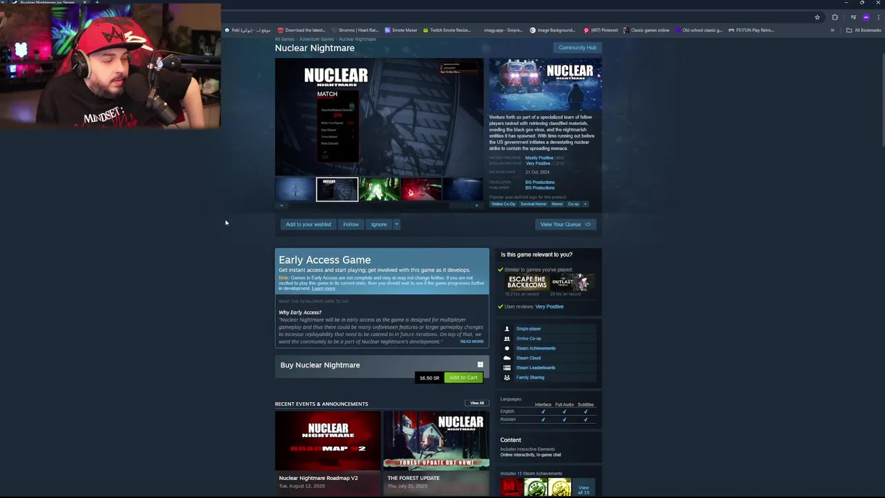The width and height of the screenshot is (885, 498).
Task: Open the PS1FUN Play Retro bookmark
Action: 751,30
